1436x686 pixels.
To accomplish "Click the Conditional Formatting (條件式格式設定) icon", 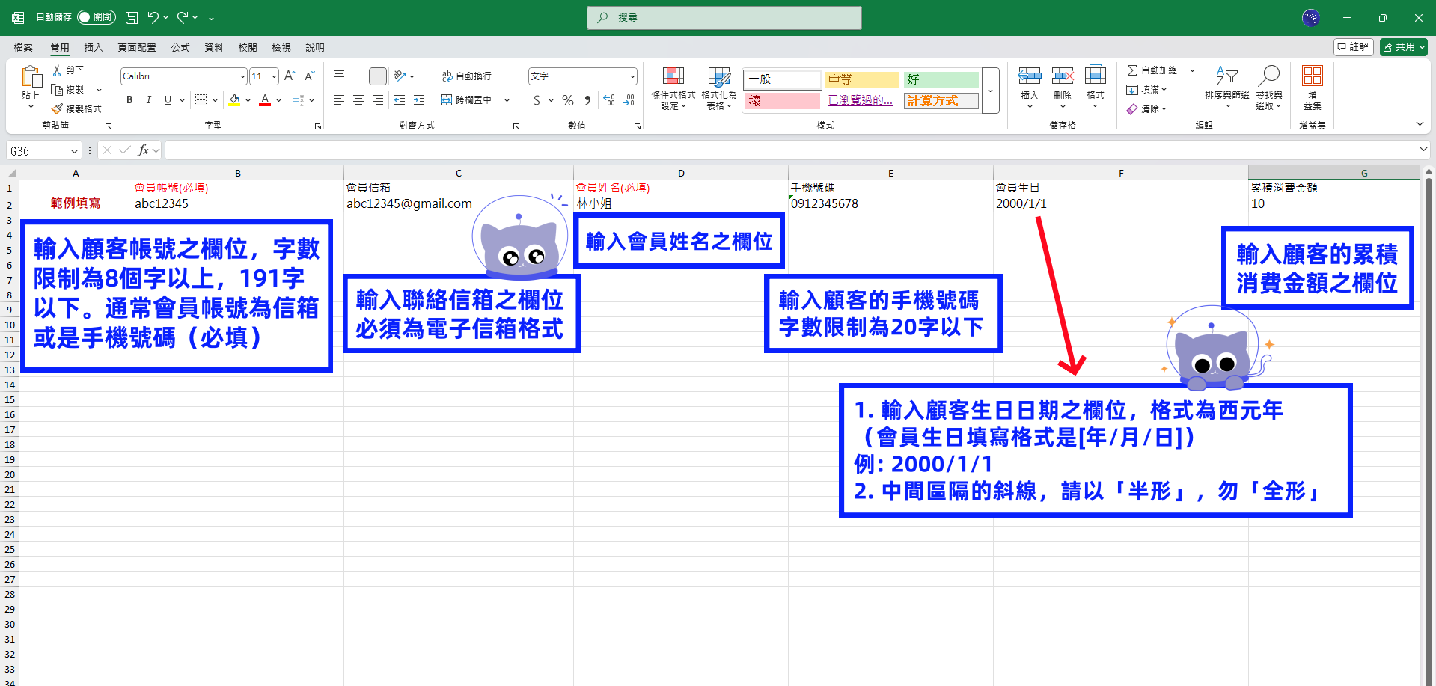I will click(x=673, y=77).
